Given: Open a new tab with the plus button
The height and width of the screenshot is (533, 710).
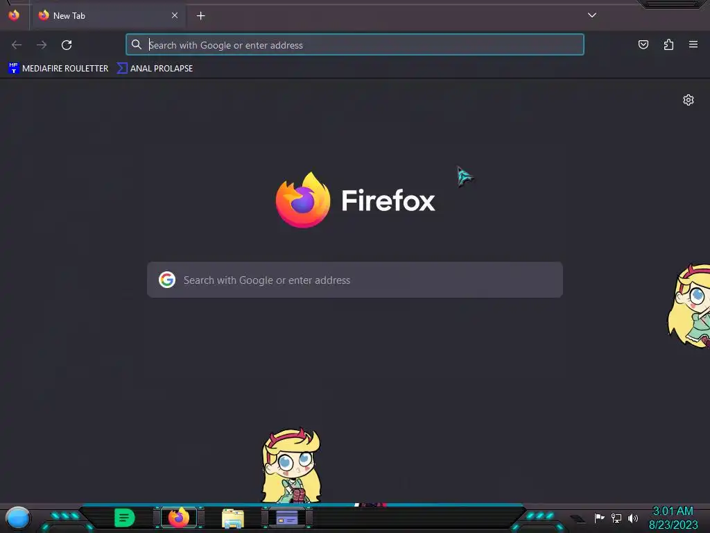Looking at the screenshot, I should click(200, 16).
